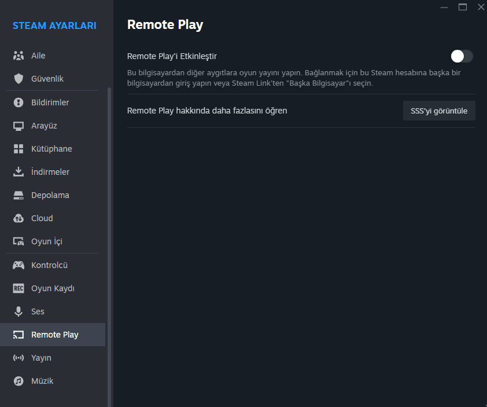This screenshot has height=407, width=487.
Task: Click the Kontrolcü gamepad icon
Action: (19, 265)
